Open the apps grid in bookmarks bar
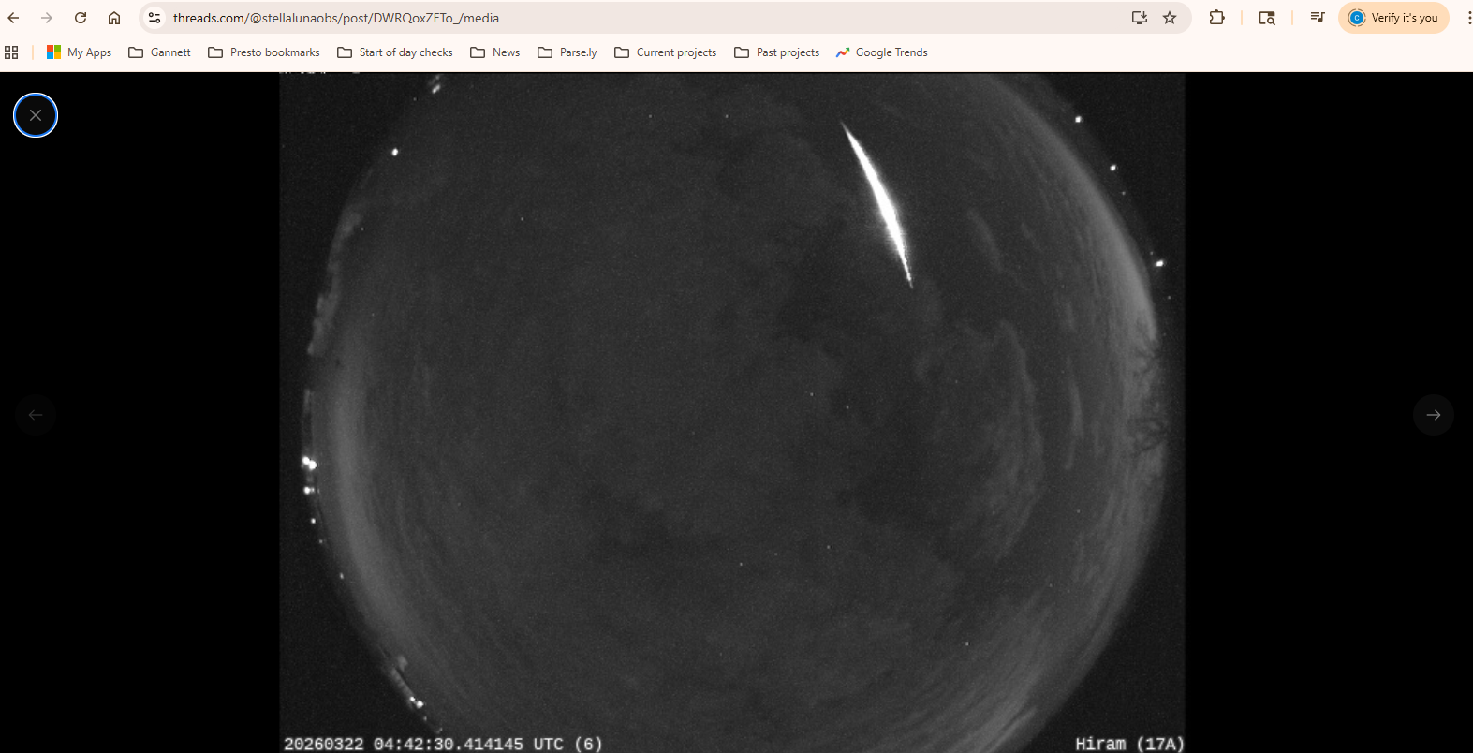Viewport: 1473px width, 753px height. point(11,52)
